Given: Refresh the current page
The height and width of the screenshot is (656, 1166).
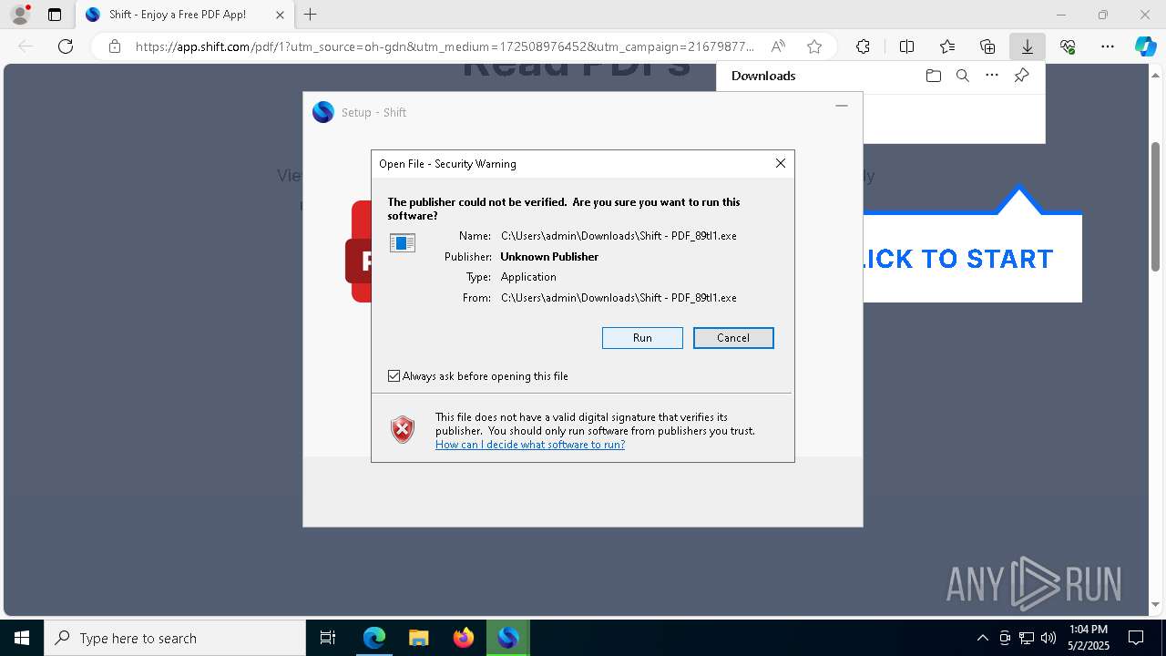Looking at the screenshot, I should [66, 46].
